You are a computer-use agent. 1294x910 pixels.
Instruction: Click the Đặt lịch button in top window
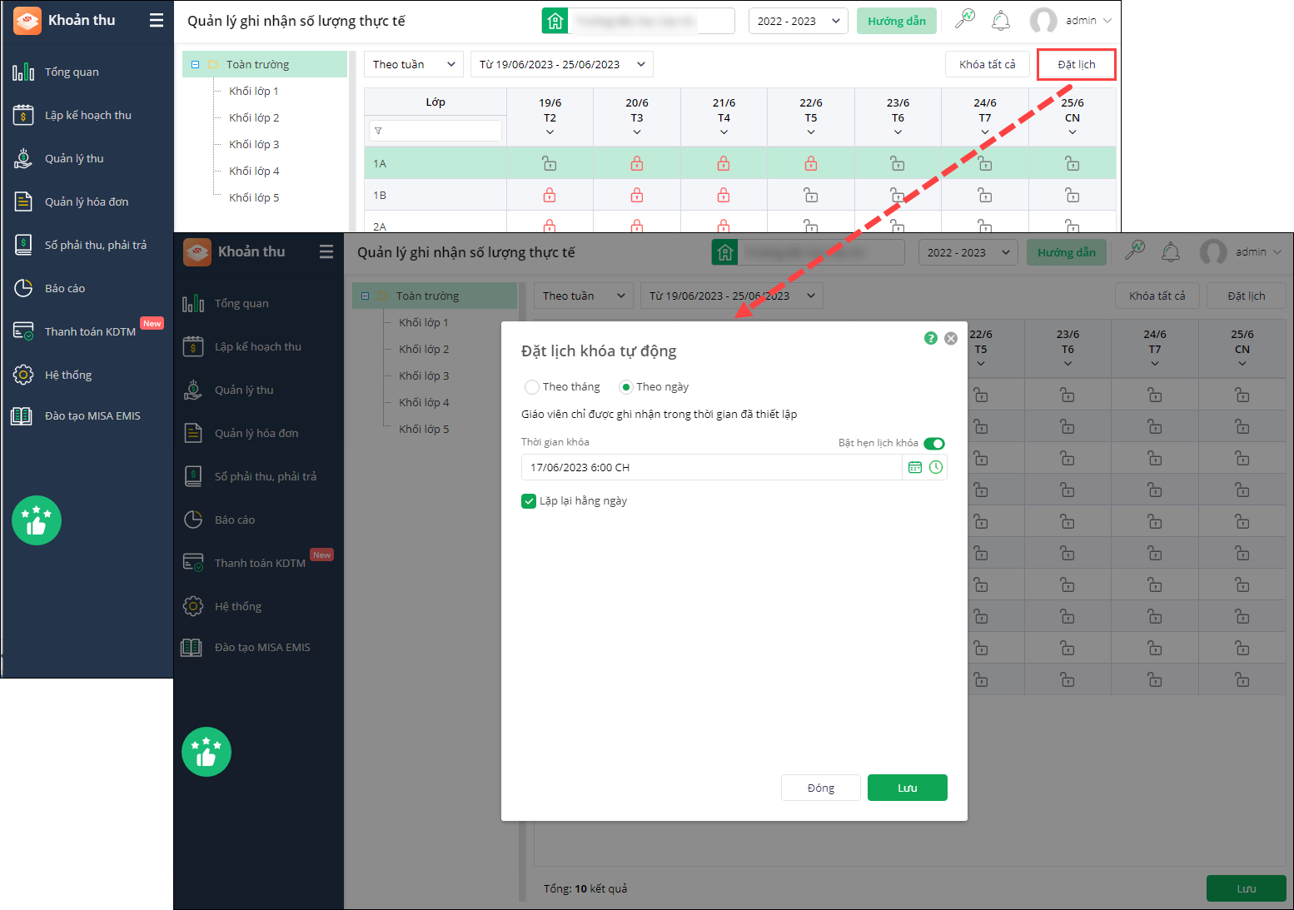click(x=1077, y=64)
